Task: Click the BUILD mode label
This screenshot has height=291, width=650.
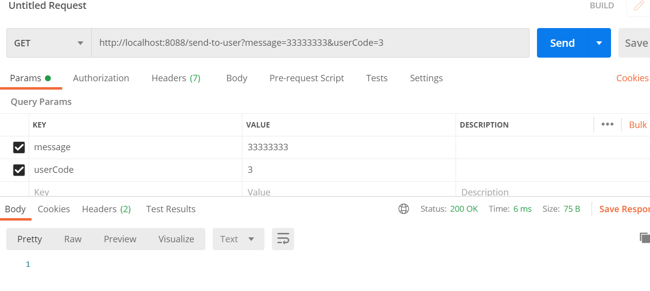Action: click(602, 5)
